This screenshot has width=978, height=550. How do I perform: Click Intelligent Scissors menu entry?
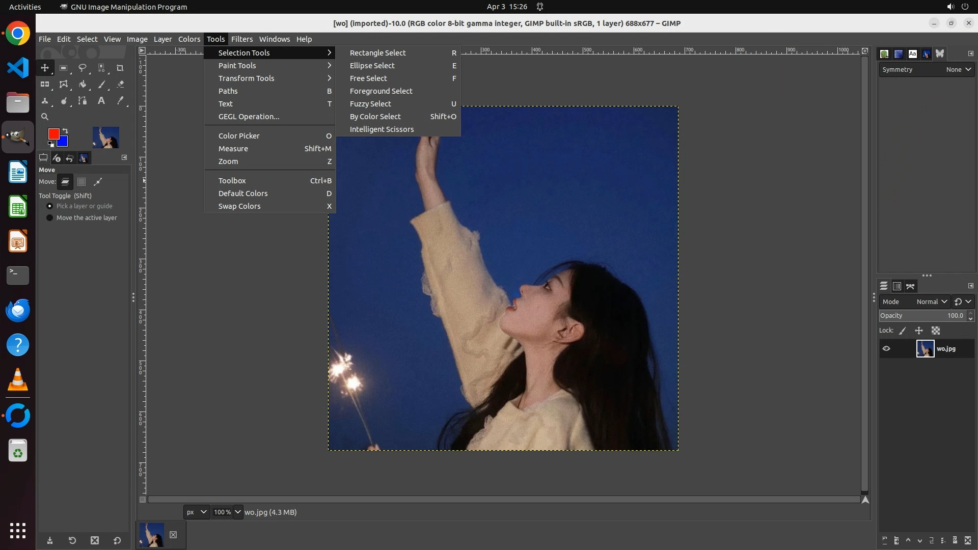[382, 129]
